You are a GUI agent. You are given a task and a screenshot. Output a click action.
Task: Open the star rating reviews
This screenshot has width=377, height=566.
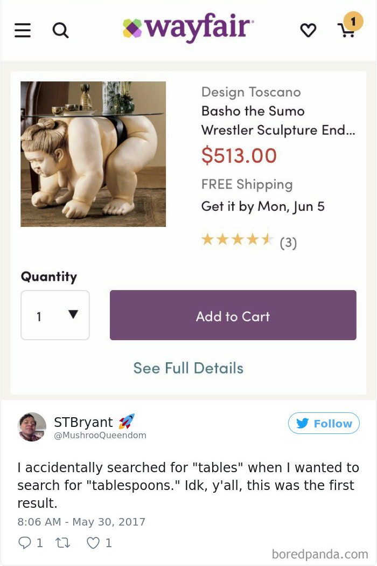pos(248,240)
